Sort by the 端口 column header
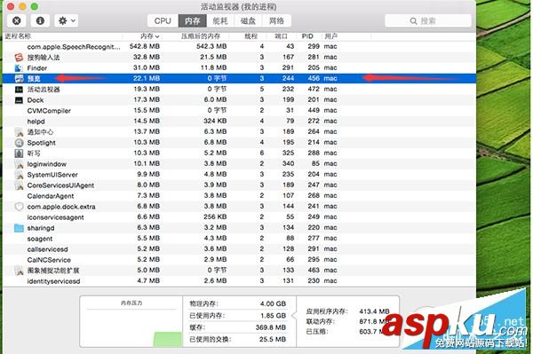Screen dimensions: 533x354 (x=281, y=36)
